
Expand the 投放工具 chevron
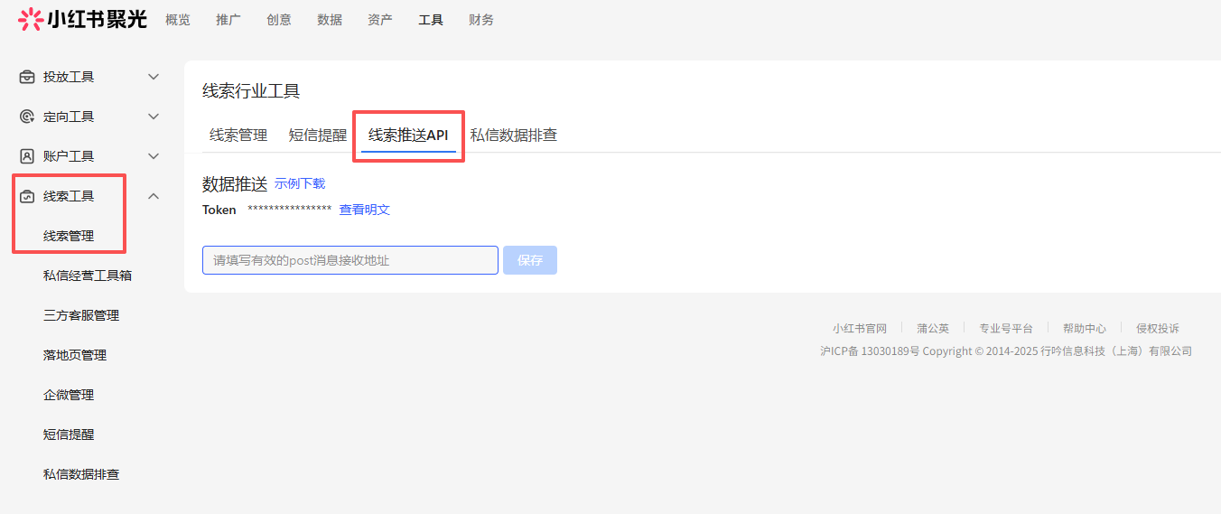(154, 77)
